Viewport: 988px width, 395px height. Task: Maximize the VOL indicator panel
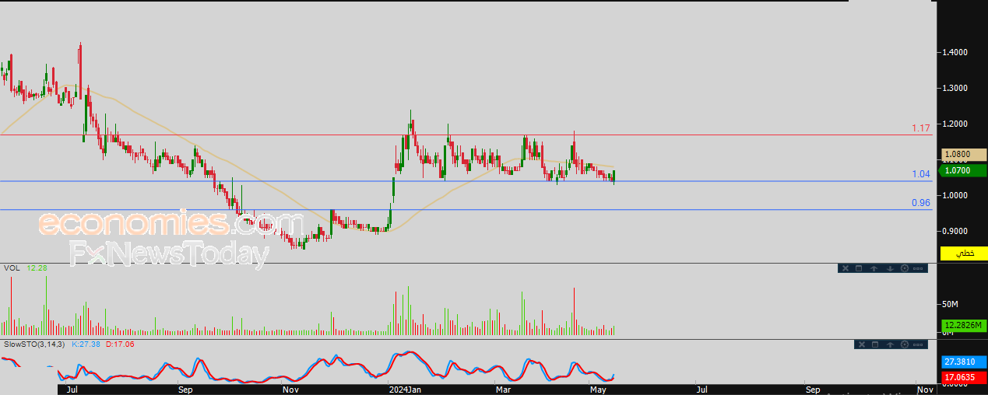859,268
